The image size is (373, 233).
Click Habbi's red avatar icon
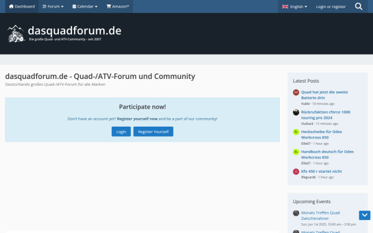(296, 92)
